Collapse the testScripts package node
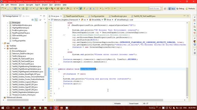This screenshot has width=197, height=110. (5, 48)
